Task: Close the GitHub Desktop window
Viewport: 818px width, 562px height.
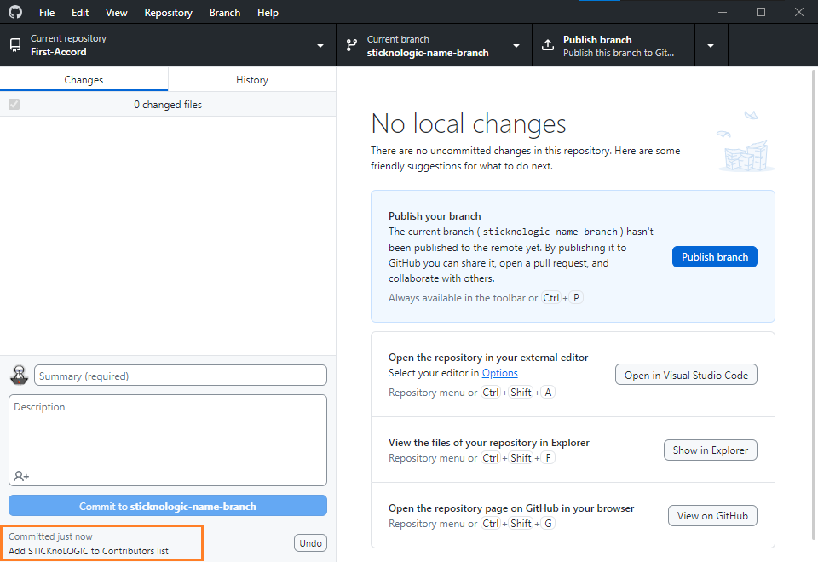Action: pos(799,12)
